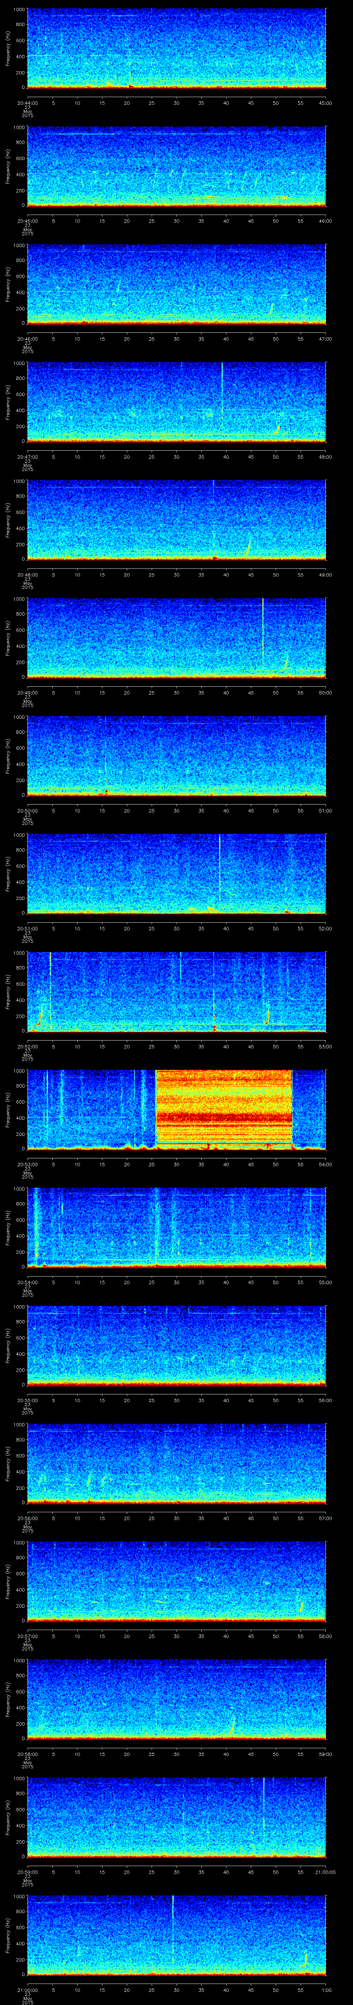This screenshot has width=353, height=2005.
Task: Select the spectrogram panel starting at 20:50:00
Action: coord(176,756)
